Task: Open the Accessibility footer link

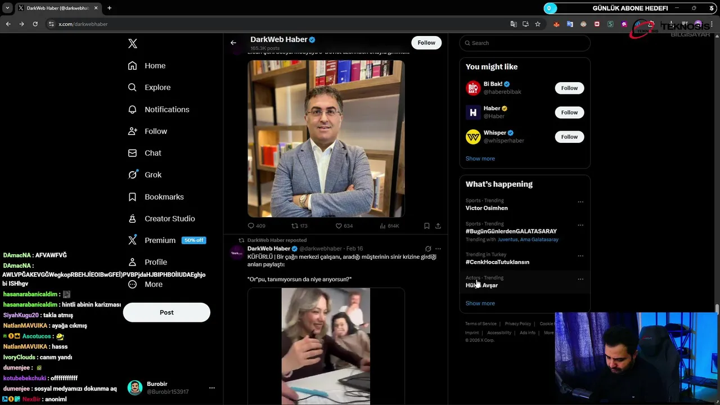Action: tap(499, 333)
